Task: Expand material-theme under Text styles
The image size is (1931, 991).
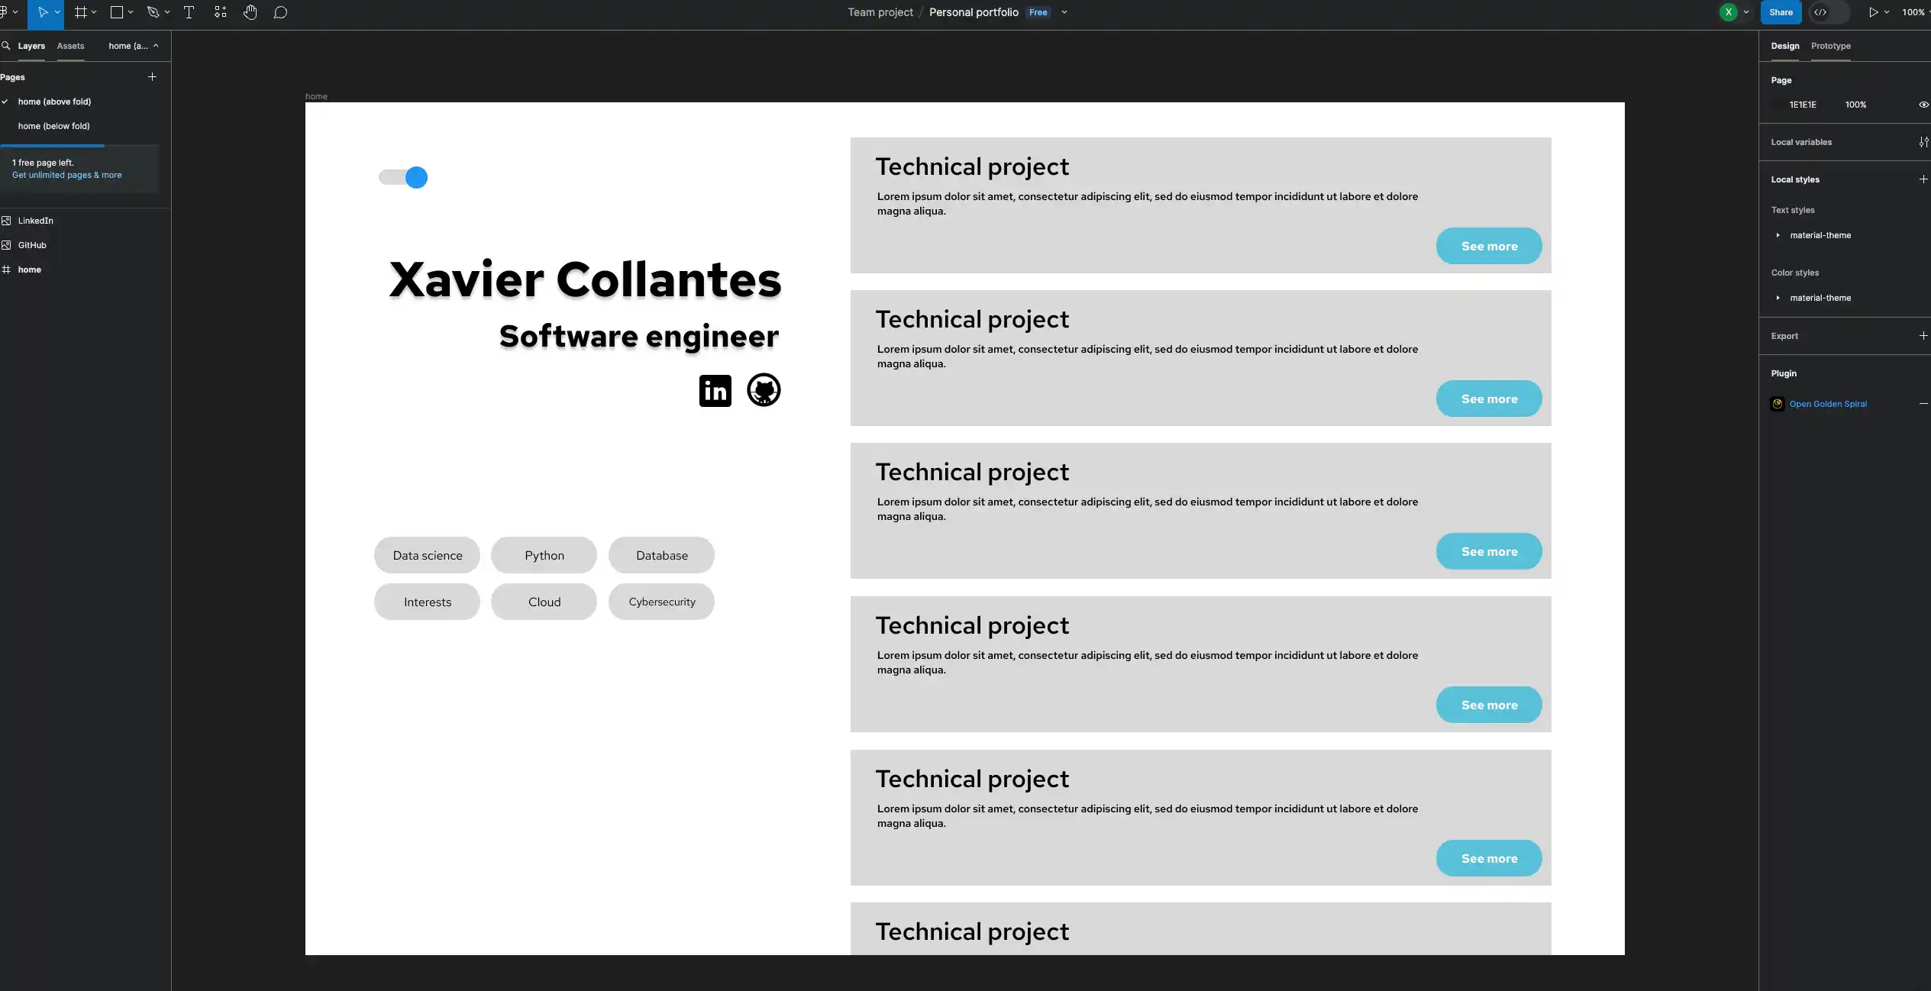Action: point(1778,235)
